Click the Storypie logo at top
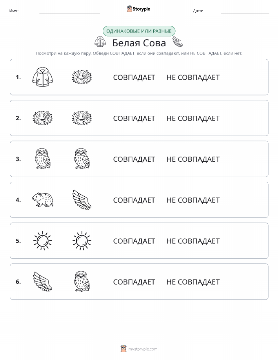 138,9
